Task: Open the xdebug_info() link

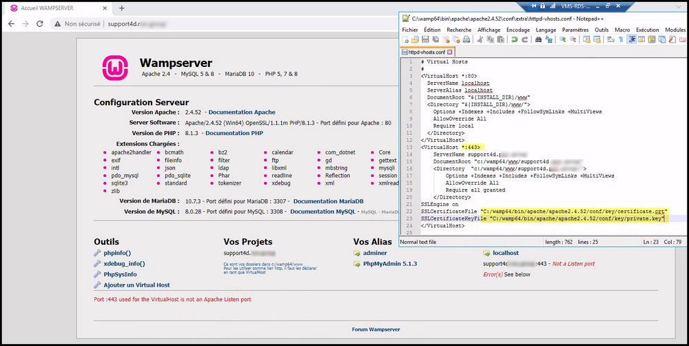Action: click(x=124, y=264)
